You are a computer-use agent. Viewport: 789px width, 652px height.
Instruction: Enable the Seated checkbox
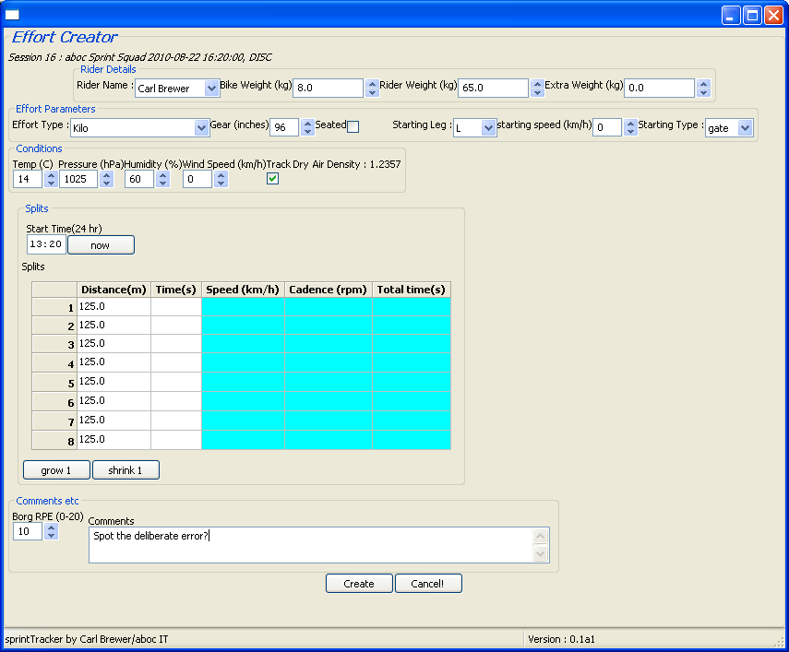click(x=353, y=126)
